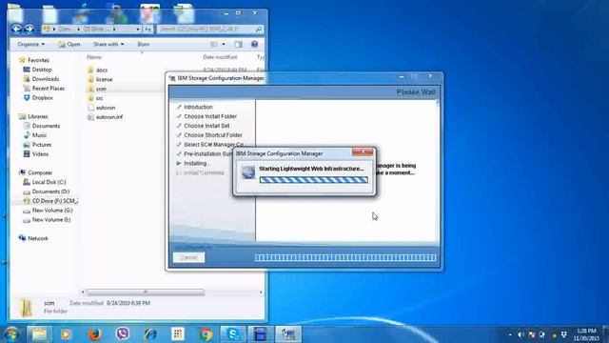Switch to IBM installer taskbar item
Viewport: 609px width, 343px height.
288,334
